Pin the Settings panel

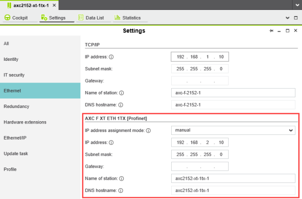click(x=271, y=31)
